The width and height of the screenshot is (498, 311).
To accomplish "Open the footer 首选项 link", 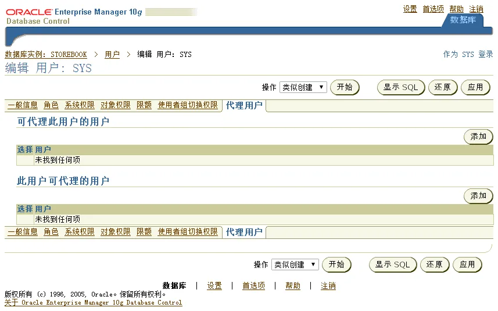I will (x=253, y=285).
